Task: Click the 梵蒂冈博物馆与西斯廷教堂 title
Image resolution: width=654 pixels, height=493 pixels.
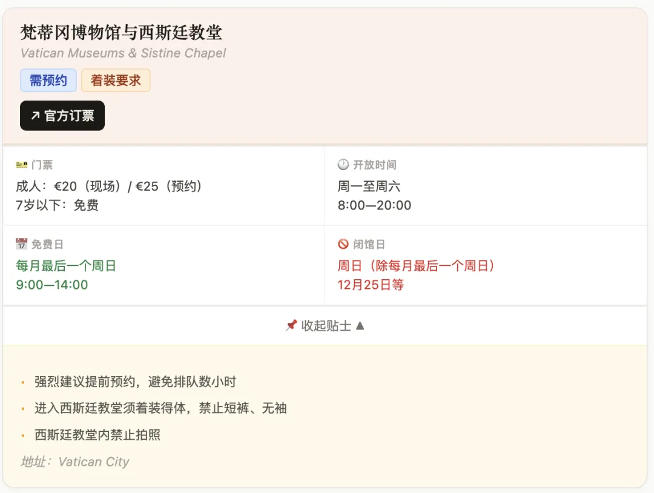Action: pyautogui.click(x=121, y=32)
